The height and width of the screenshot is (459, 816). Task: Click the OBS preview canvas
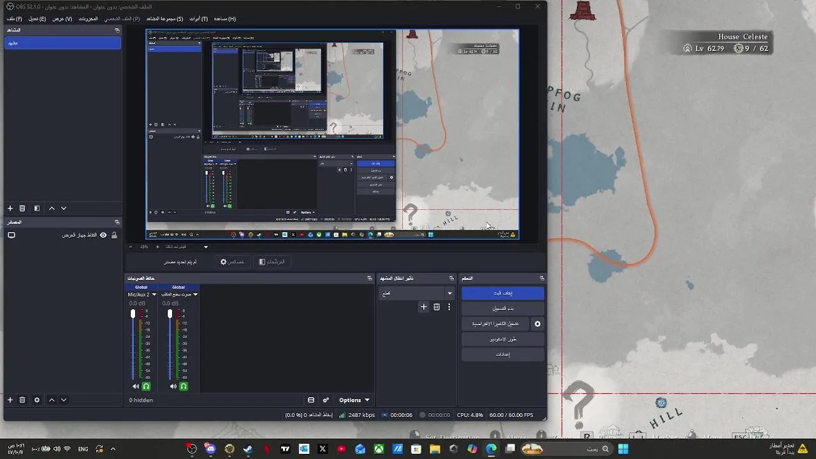333,135
